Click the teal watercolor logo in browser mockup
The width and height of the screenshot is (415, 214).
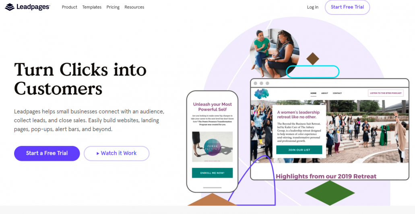[262, 94]
